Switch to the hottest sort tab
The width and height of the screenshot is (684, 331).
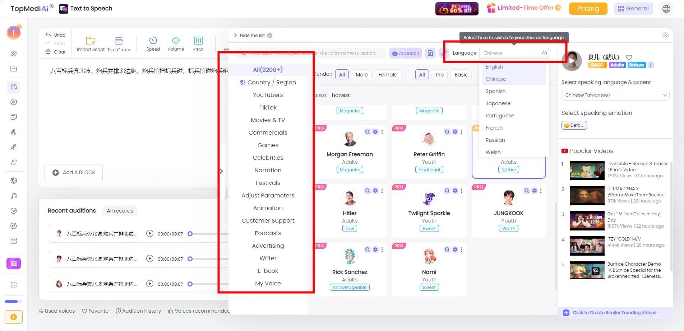pyautogui.click(x=341, y=95)
